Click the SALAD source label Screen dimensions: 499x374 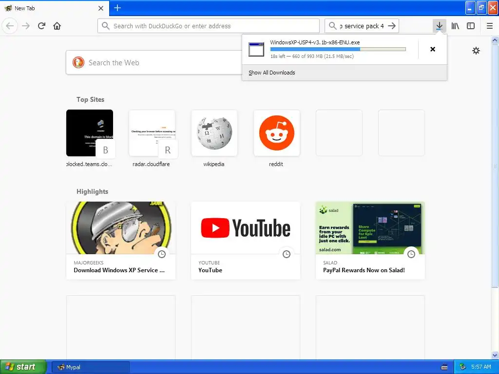coord(330,262)
